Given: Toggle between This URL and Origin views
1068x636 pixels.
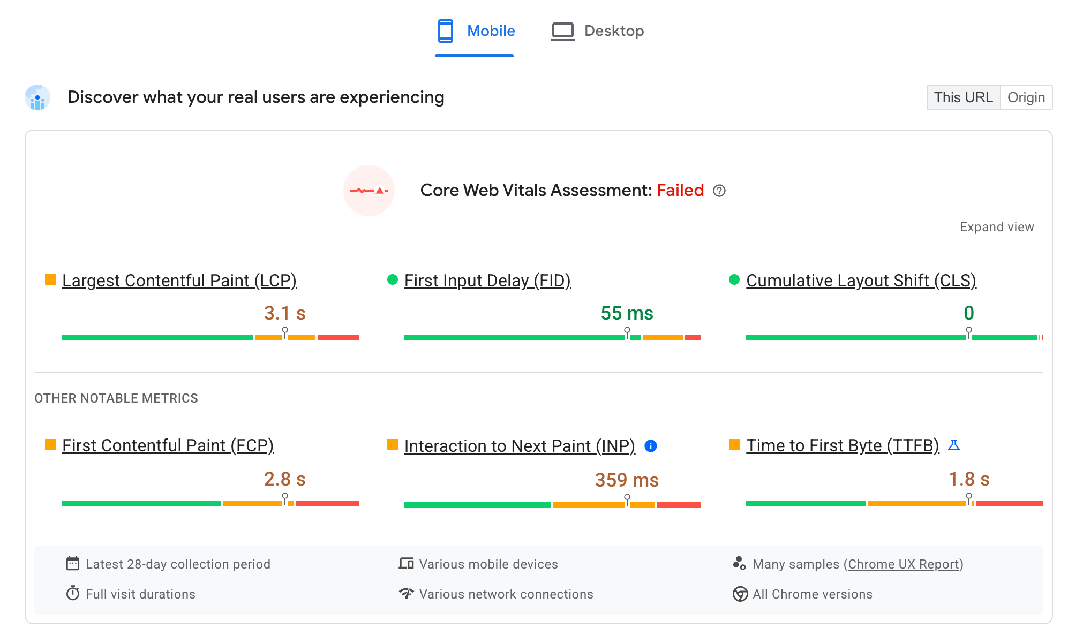Looking at the screenshot, I should pyautogui.click(x=1026, y=97).
